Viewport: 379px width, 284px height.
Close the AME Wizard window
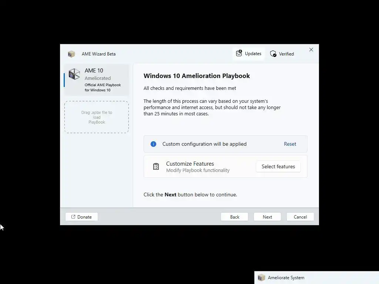tap(311, 50)
